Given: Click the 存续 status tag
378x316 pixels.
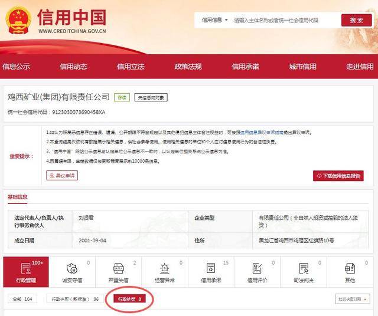Looking at the screenshot, I should click(122, 97).
